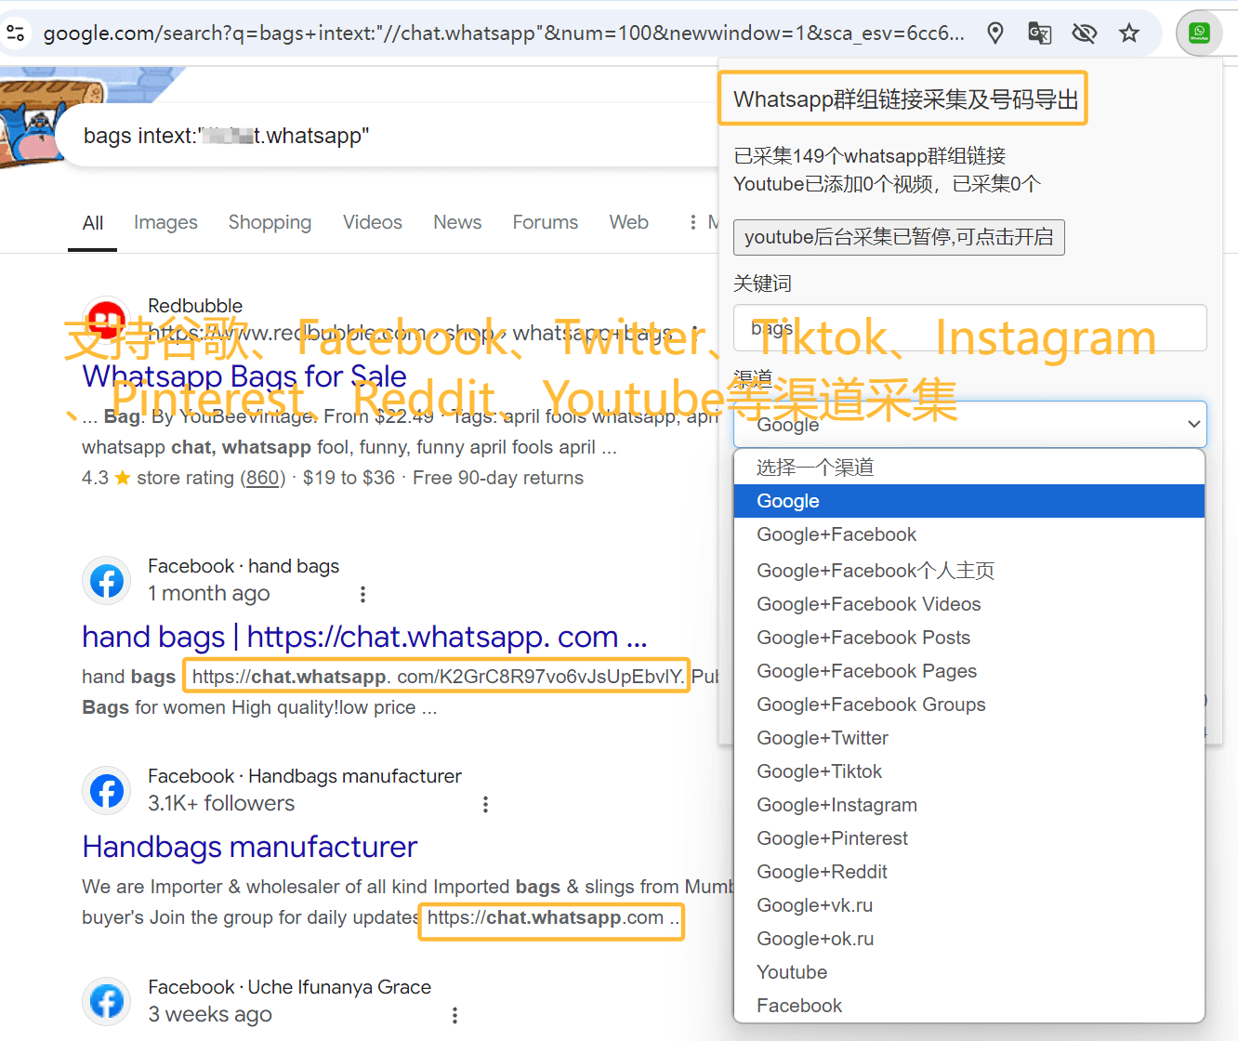Image resolution: width=1238 pixels, height=1041 pixels.
Task: Click the crossed-out eye icon in address bar
Action: point(1084,33)
